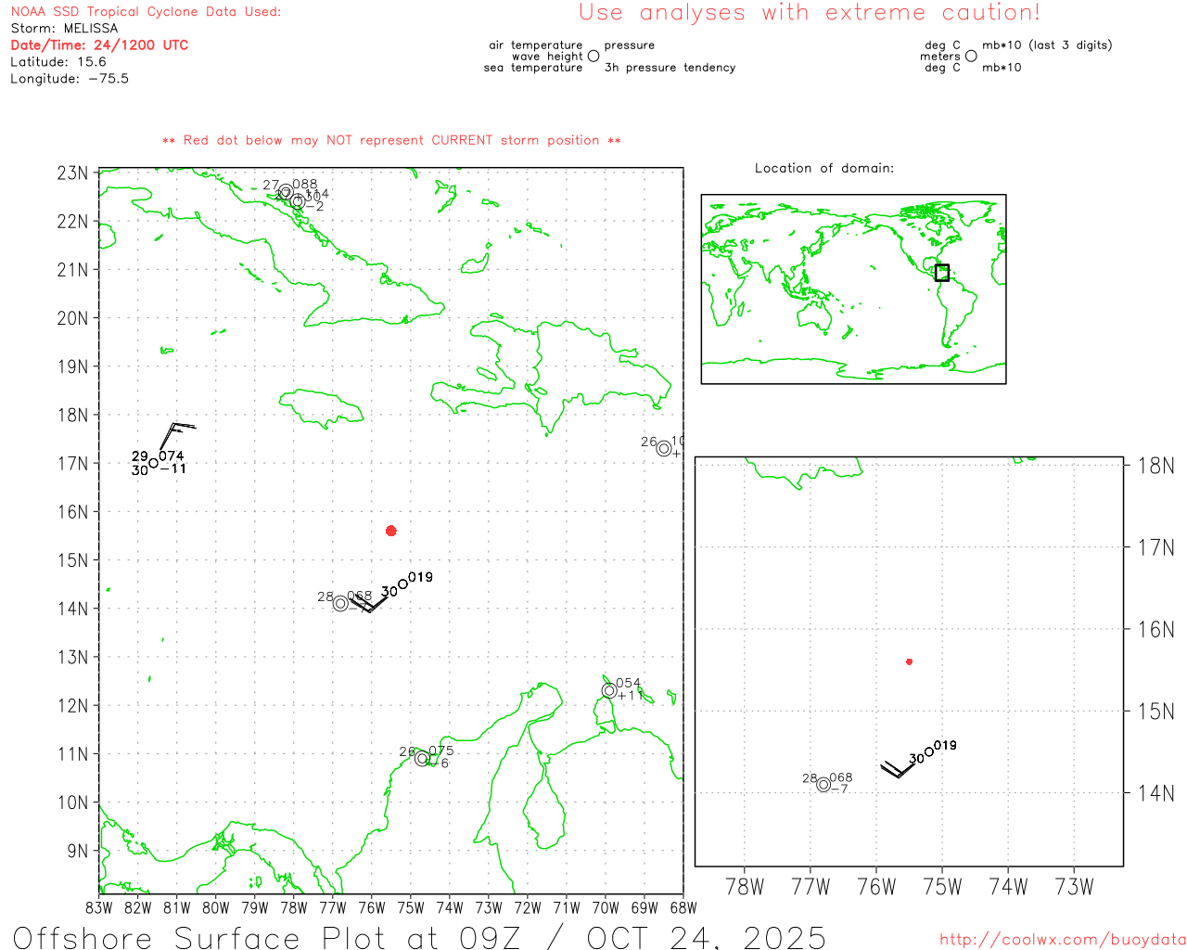The image size is (1187, 950).
Task: Click the '18N' label on the inset map axis
Action: coord(1155,466)
